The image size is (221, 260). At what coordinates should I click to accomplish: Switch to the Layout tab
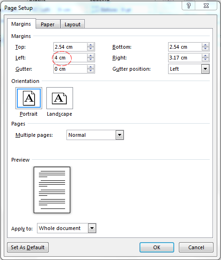[73, 24]
